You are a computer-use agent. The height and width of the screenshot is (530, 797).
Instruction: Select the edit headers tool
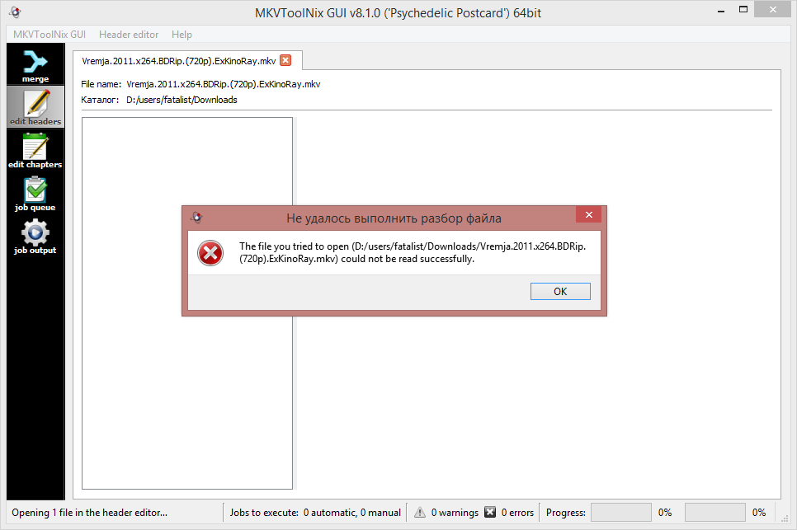35,107
